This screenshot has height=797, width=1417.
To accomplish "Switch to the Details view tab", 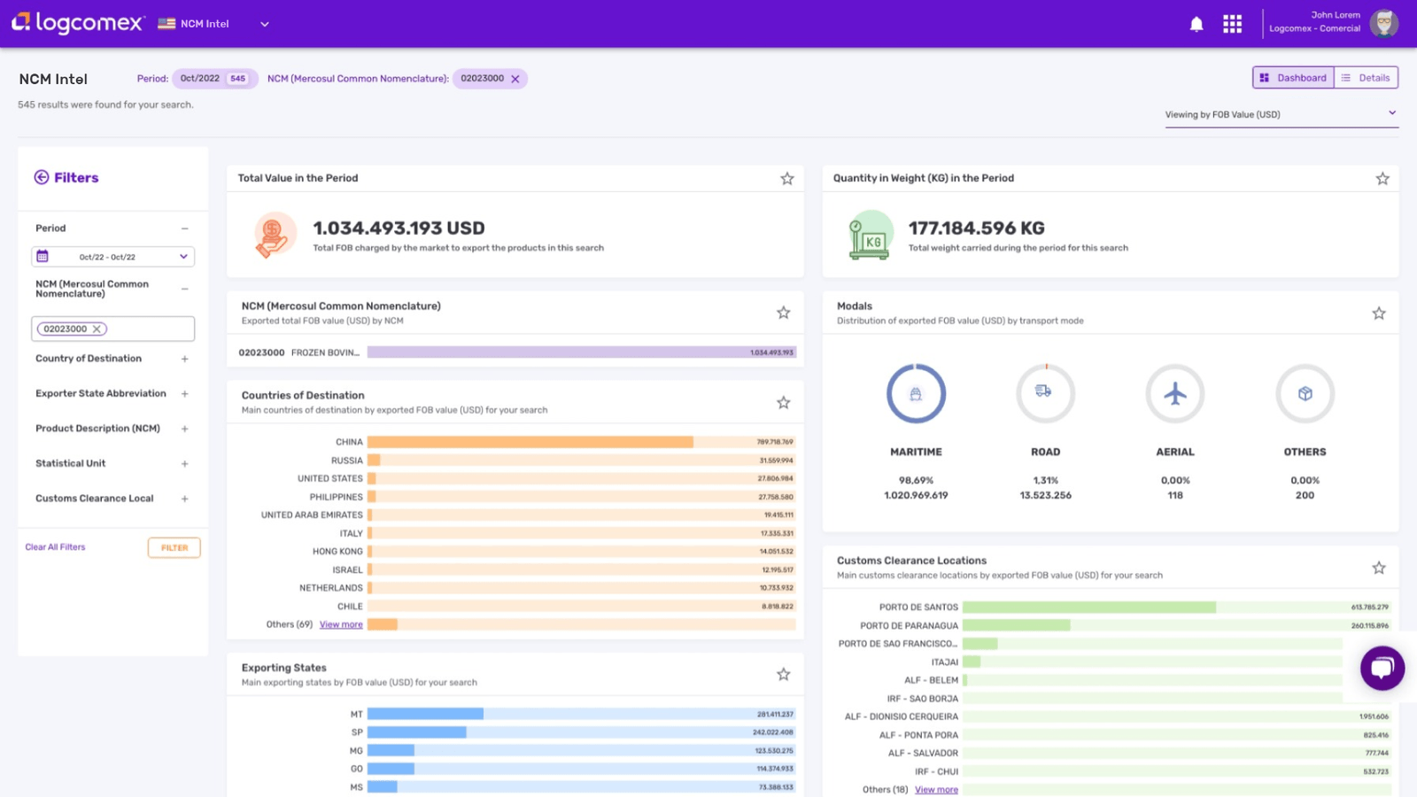I will 1366,78.
